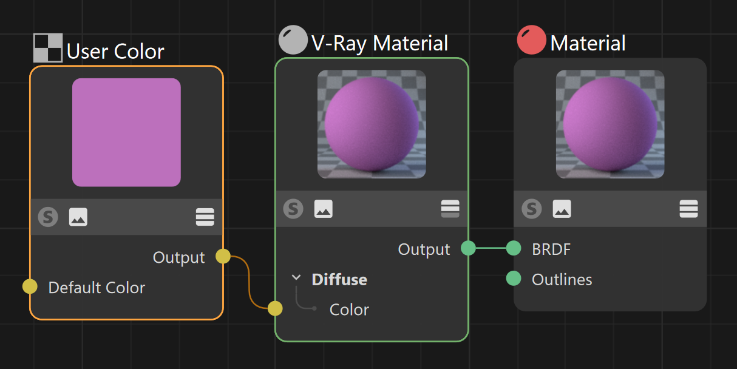
Task: Collapse the Diffuse section chevron
Action: 296,277
